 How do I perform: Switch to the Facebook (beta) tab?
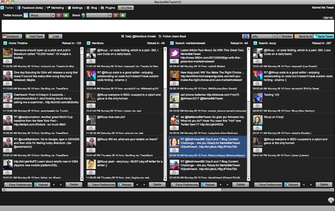(x=30, y=8)
